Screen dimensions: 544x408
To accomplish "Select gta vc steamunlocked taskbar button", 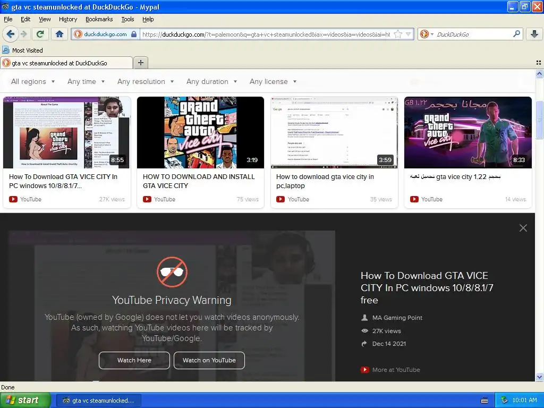I will pos(98,401).
